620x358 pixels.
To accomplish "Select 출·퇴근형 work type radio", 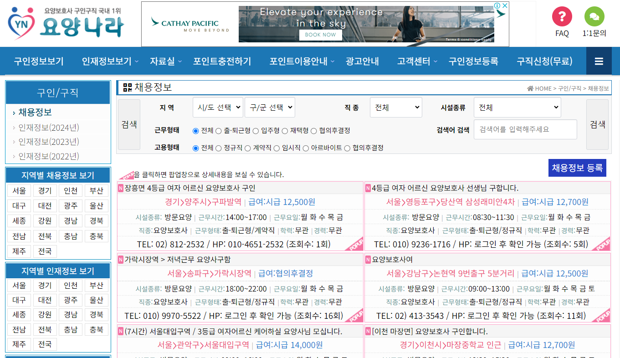I will (x=219, y=131).
